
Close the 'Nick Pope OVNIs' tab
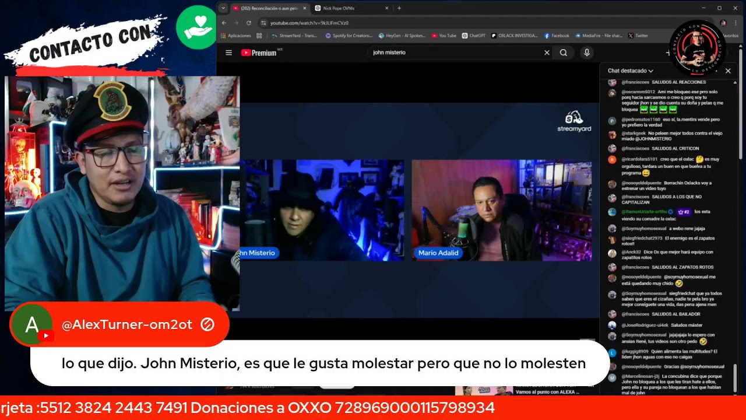(386, 8)
